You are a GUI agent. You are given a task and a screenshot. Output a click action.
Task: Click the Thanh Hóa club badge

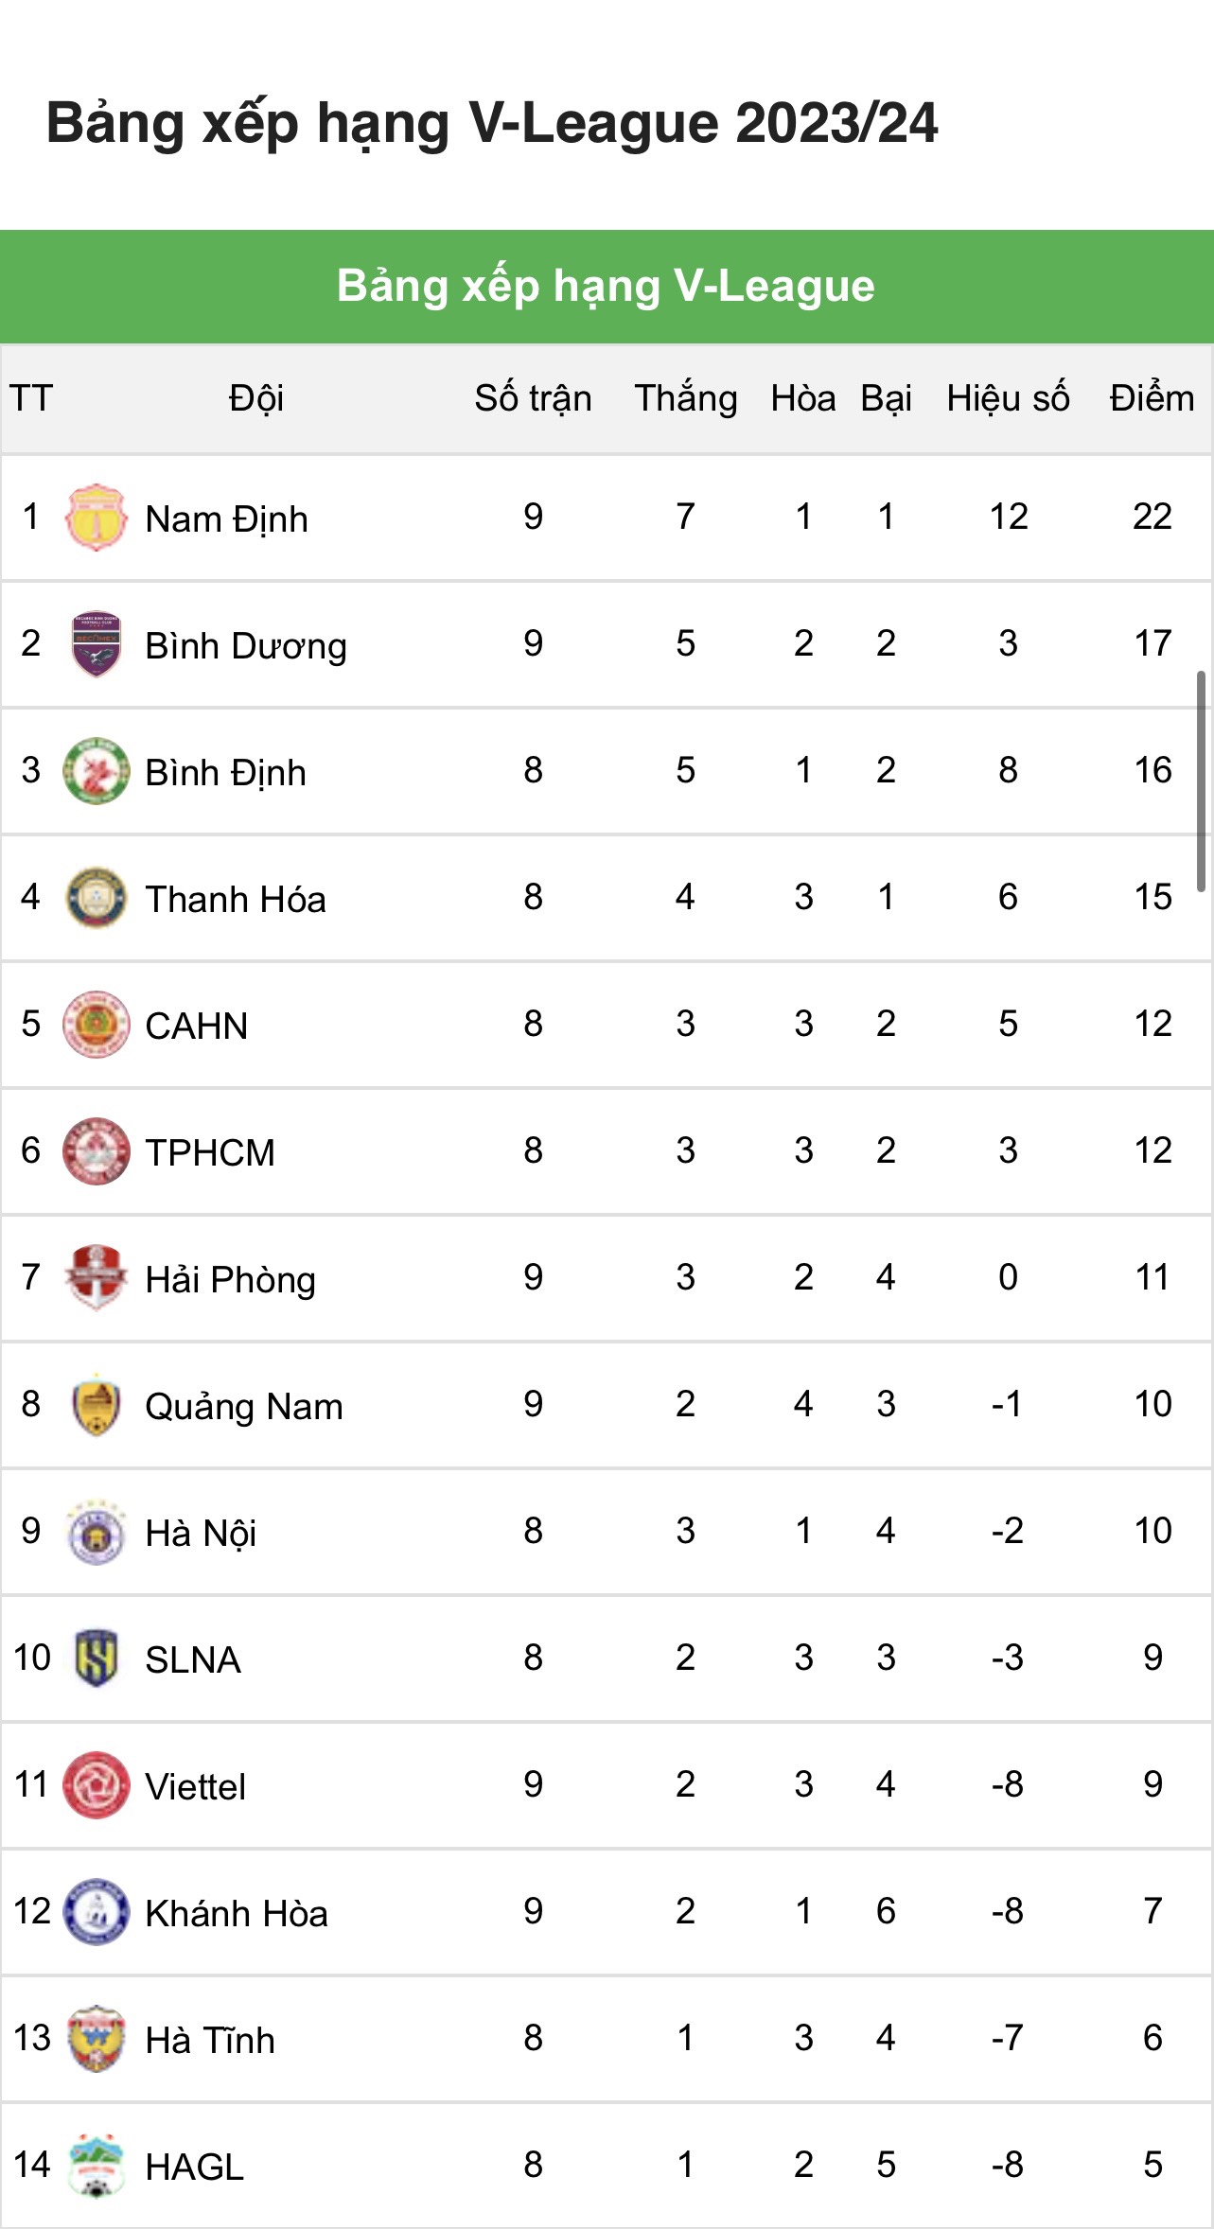point(96,898)
